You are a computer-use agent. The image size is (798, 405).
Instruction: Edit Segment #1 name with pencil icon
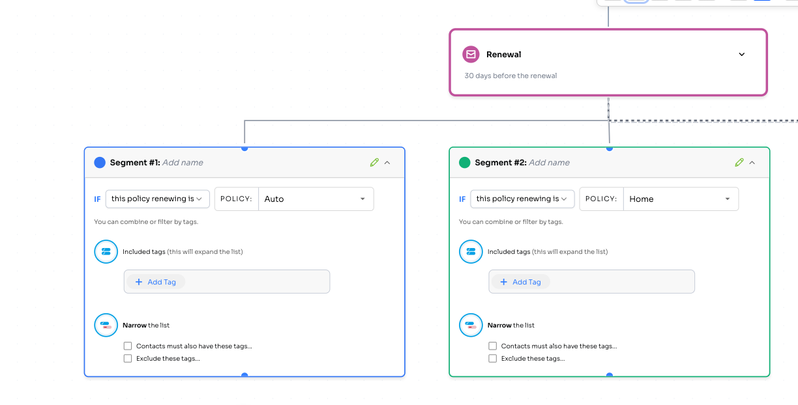click(x=374, y=163)
